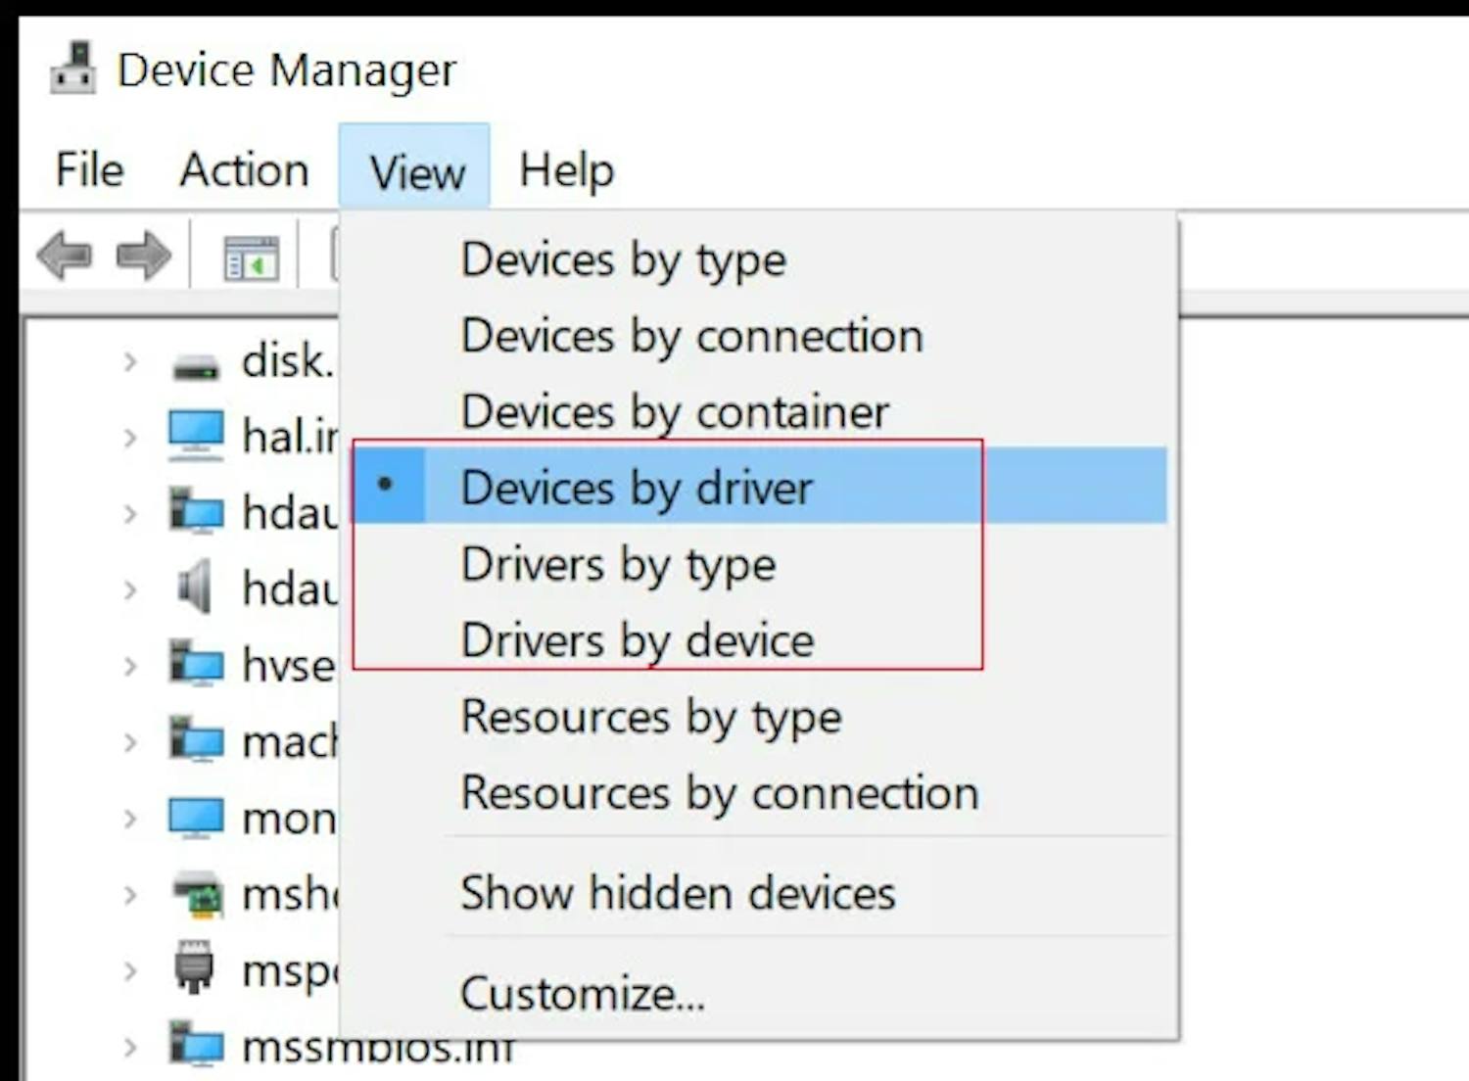Viewport: 1469px width, 1081px height.
Task: Expand the hvse node chevron
Action: click(130, 666)
